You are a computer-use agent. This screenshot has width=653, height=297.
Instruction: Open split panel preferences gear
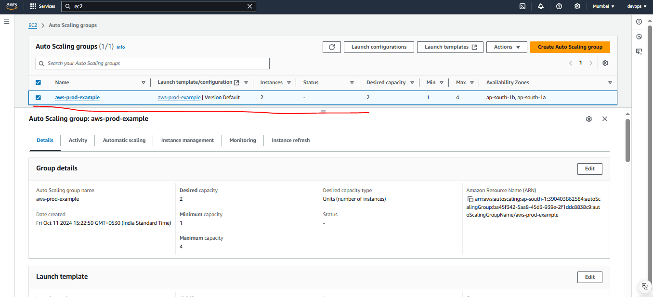click(x=589, y=119)
